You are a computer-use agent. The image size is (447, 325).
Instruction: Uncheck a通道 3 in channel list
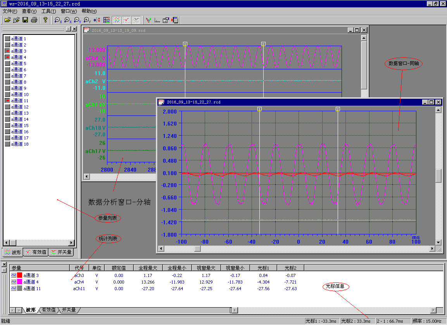pyautogui.click(x=7, y=51)
